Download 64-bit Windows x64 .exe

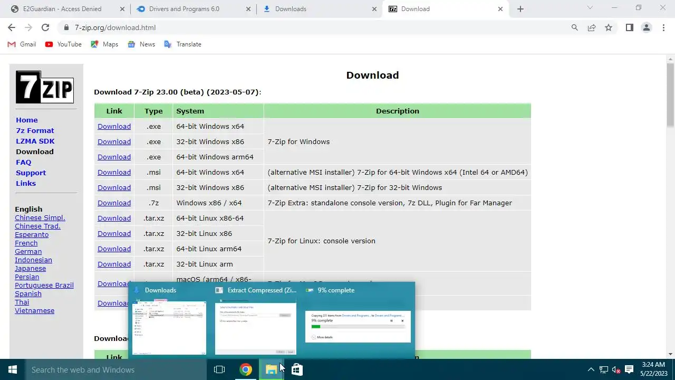click(114, 127)
